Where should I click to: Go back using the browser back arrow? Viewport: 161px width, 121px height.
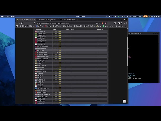click(17, 23)
